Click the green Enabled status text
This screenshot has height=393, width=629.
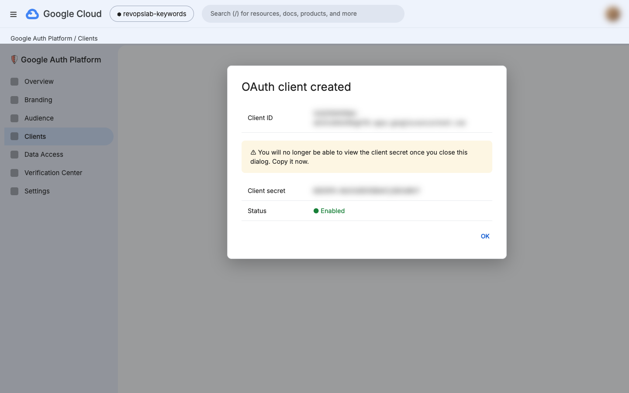click(x=332, y=211)
